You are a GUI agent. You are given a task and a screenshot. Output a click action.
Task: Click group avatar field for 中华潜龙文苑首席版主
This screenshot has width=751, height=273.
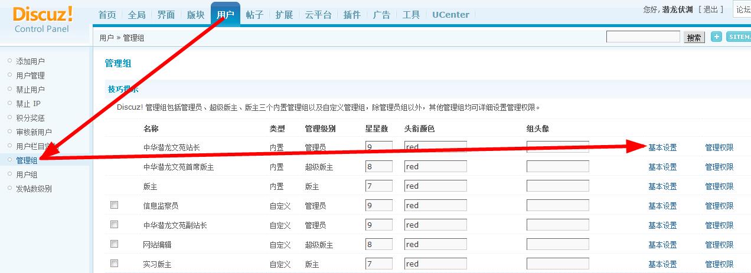(558, 166)
